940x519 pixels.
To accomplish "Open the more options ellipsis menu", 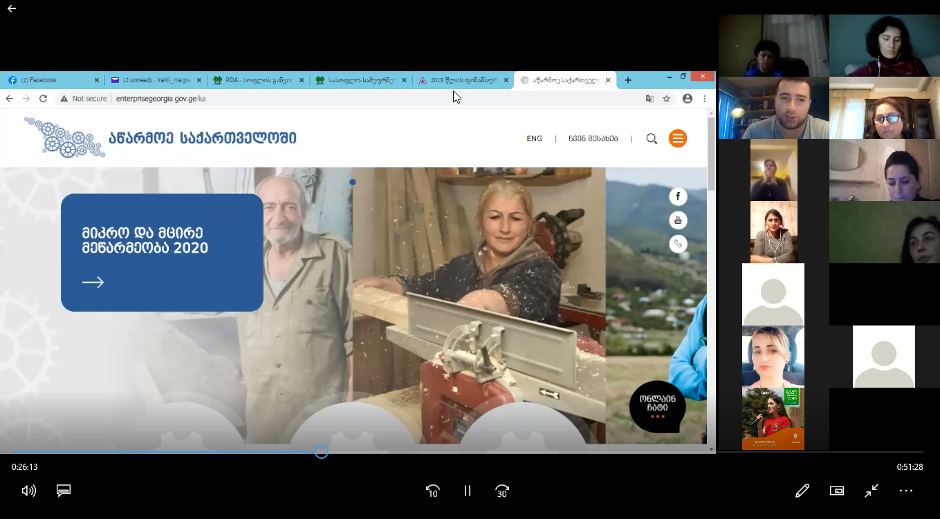I will point(906,491).
